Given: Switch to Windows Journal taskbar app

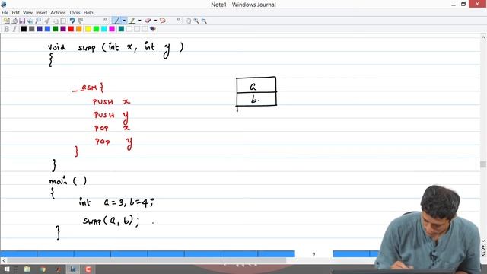Looking at the screenshot, I should pyautogui.click(x=73, y=269).
